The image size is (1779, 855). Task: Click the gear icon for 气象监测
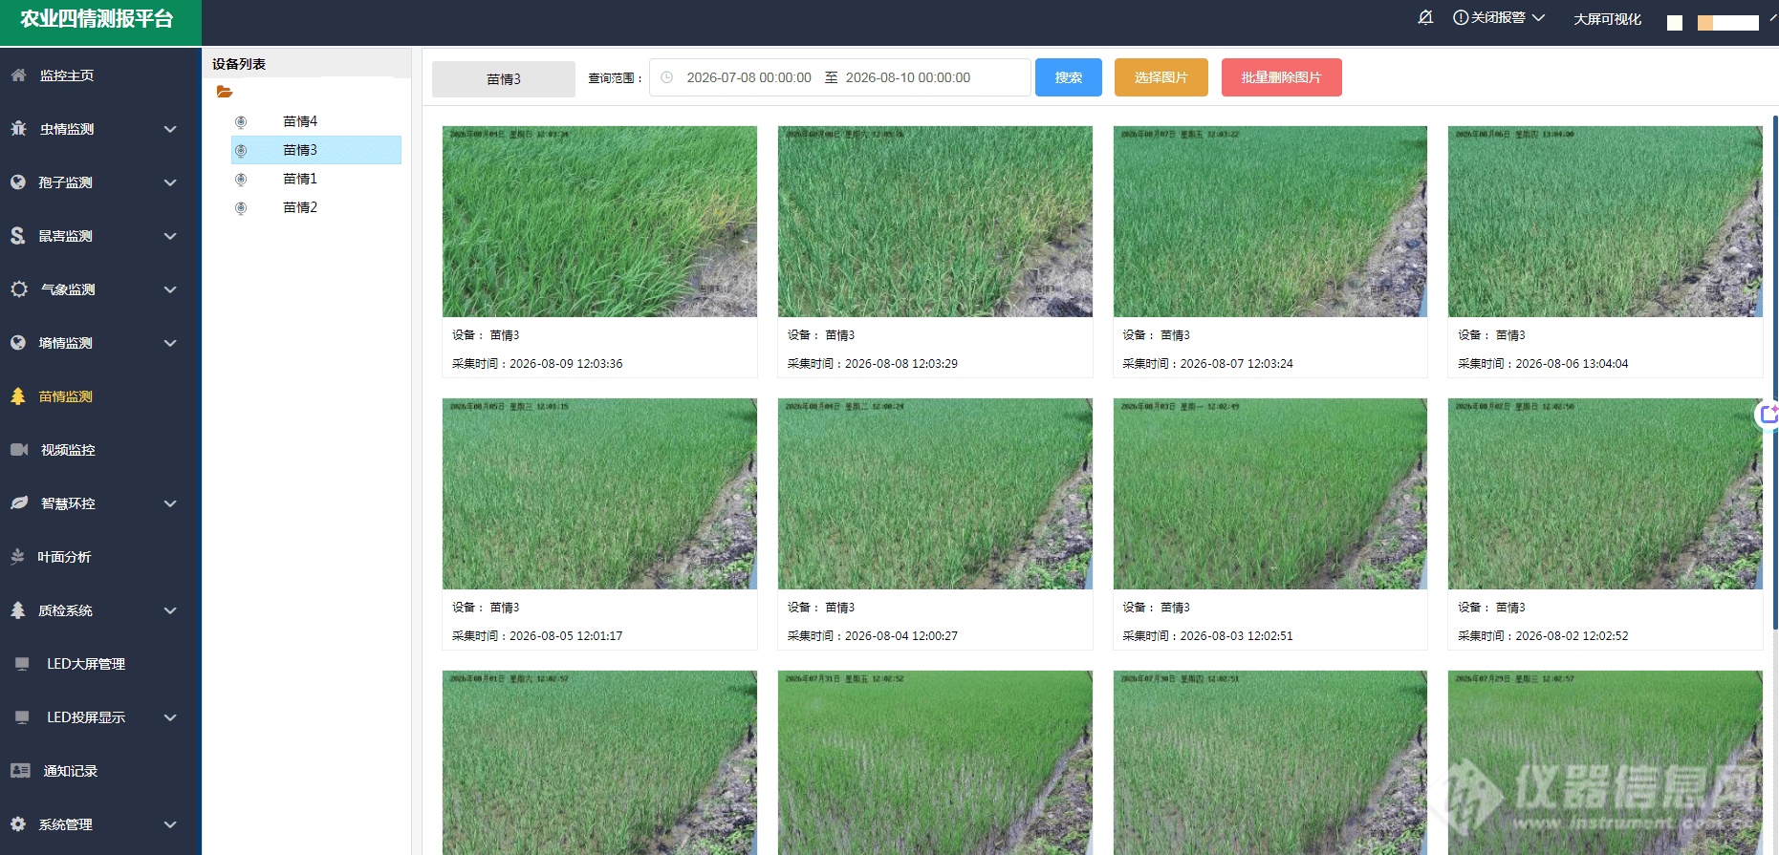click(x=19, y=289)
